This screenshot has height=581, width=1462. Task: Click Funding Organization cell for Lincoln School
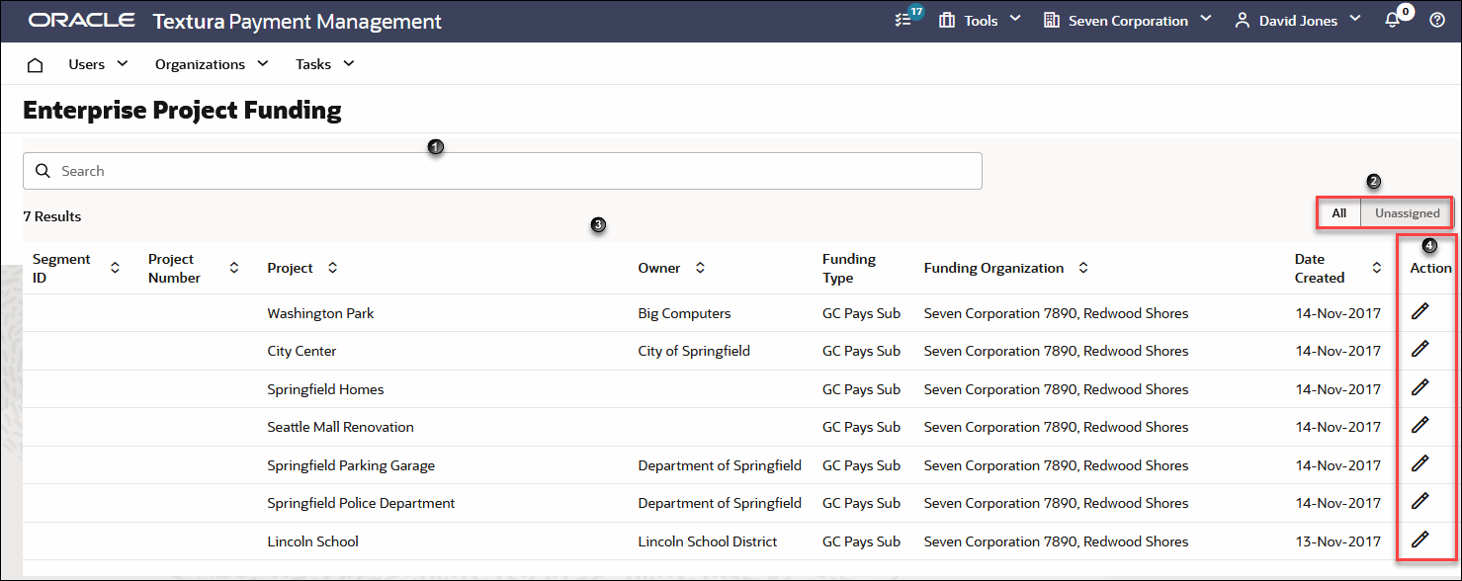coord(1056,541)
